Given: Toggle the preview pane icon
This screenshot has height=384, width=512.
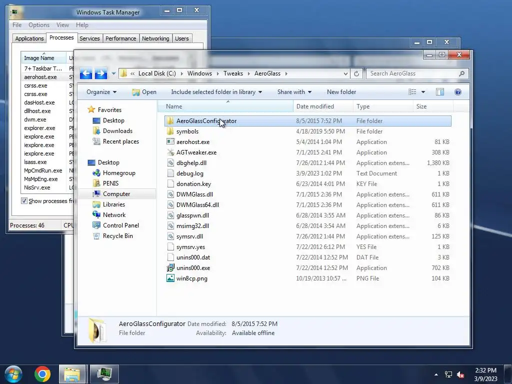Looking at the screenshot, I should [x=440, y=92].
